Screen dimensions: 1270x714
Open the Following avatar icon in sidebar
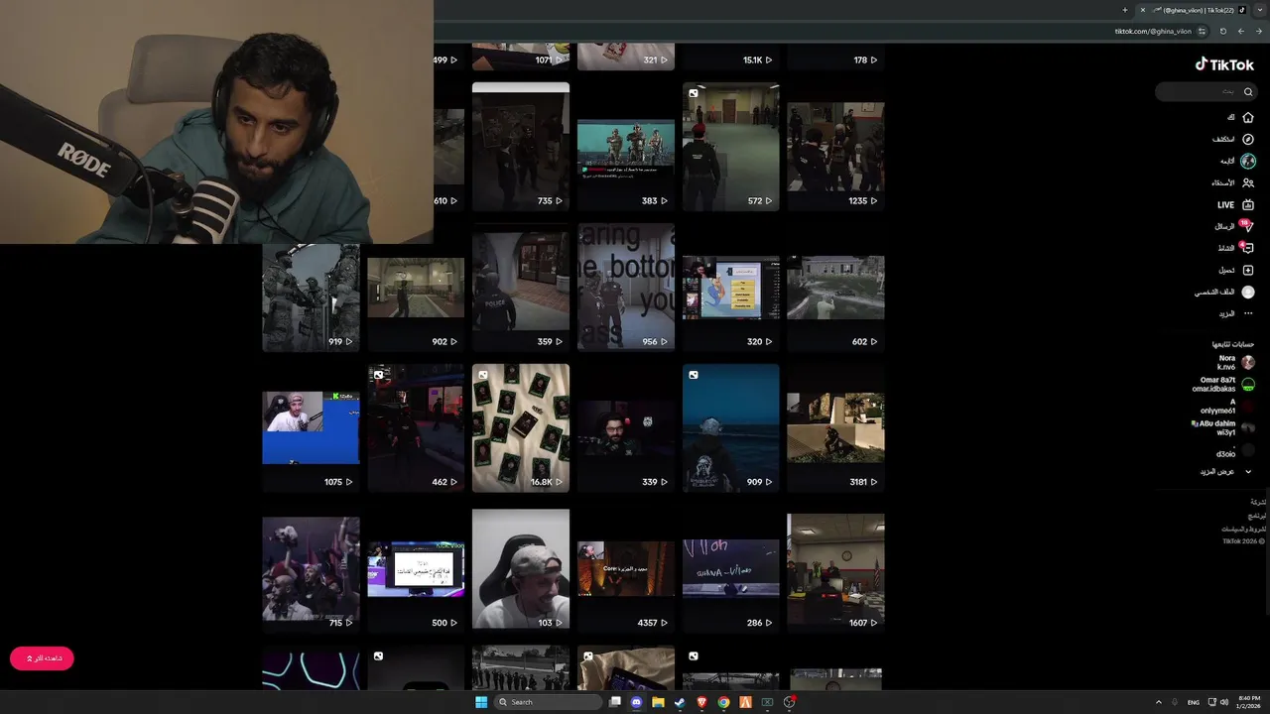(1248, 161)
